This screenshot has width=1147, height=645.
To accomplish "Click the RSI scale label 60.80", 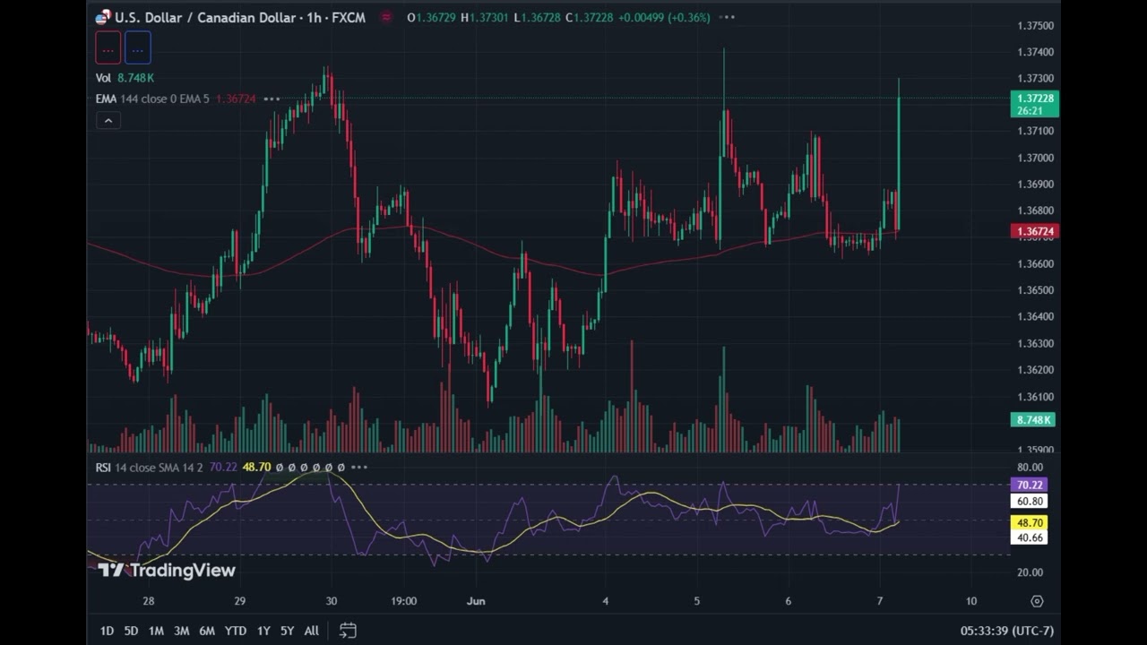I will [1030, 502].
